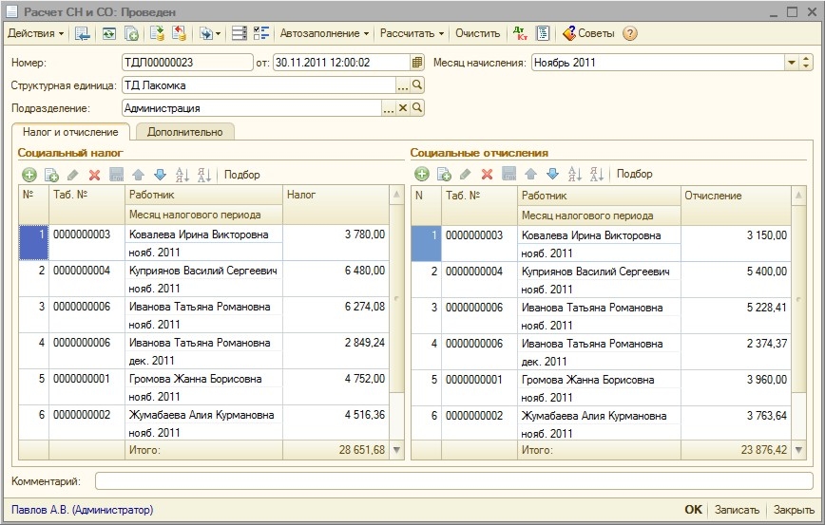
Task: Click the Дт/Кт postings icon in toolbar
Action: 520,33
